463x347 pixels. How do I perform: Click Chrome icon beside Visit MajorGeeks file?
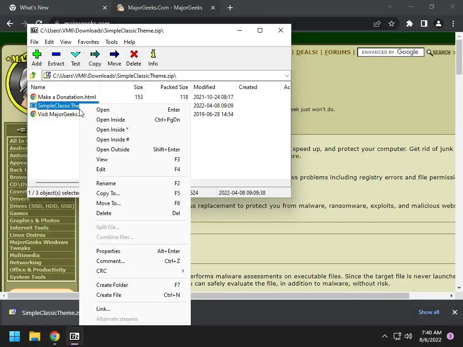tap(33, 114)
